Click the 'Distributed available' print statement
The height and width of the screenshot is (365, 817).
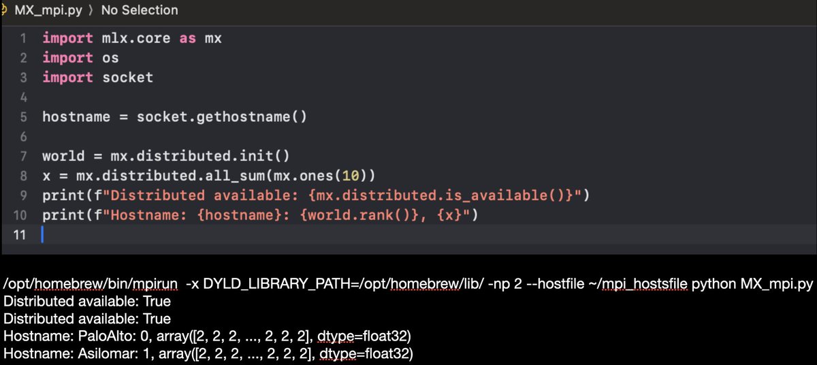point(315,196)
